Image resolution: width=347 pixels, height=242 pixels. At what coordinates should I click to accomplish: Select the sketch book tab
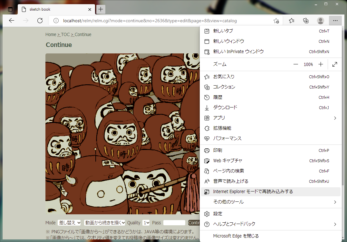coord(56,9)
